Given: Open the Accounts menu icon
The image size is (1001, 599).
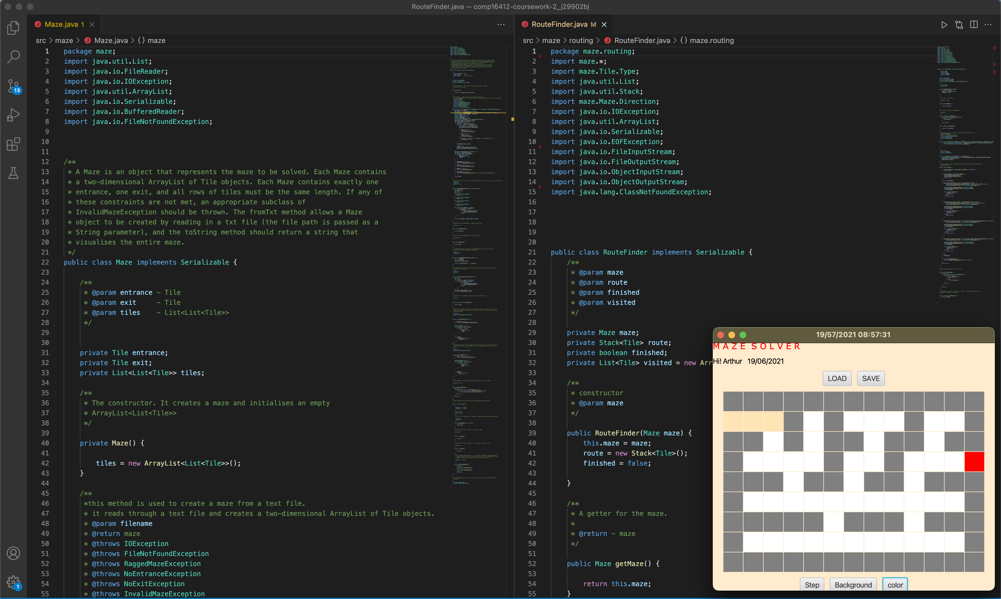Looking at the screenshot, I should coord(13,554).
